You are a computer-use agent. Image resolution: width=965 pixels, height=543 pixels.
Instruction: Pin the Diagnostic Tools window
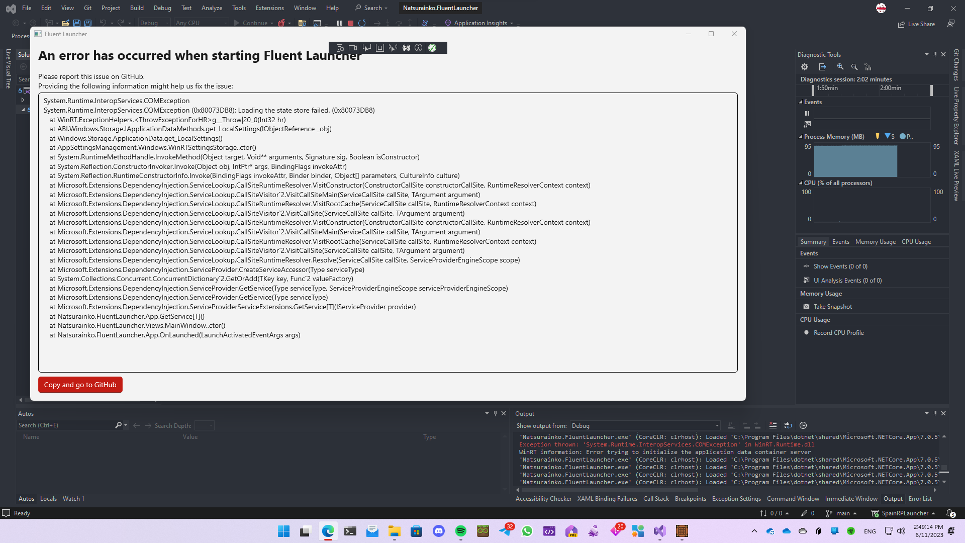(x=935, y=54)
